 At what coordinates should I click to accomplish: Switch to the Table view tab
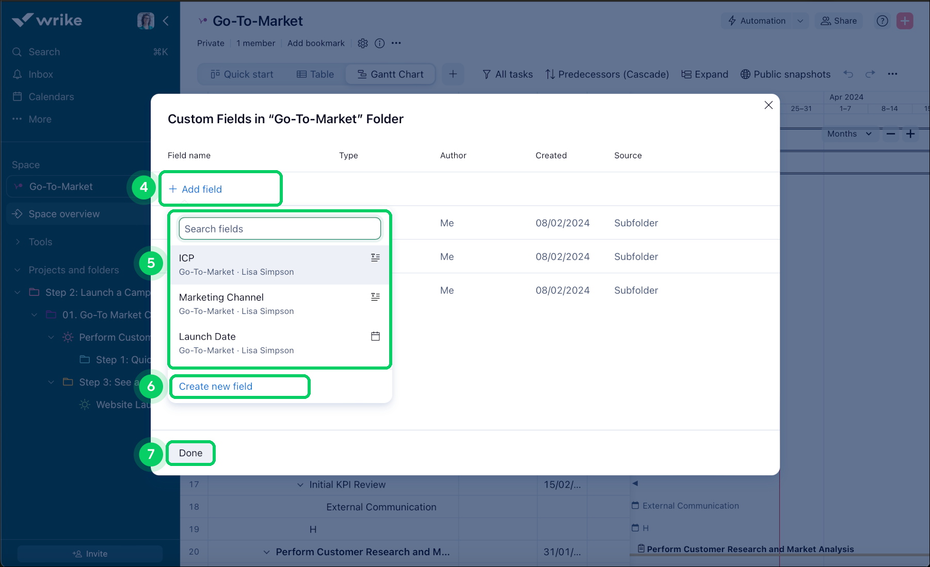tap(315, 74)
